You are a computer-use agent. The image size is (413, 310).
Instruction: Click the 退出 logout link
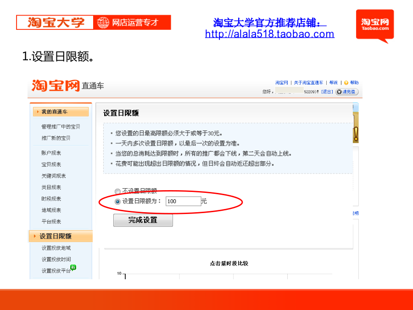click(327, 92)
